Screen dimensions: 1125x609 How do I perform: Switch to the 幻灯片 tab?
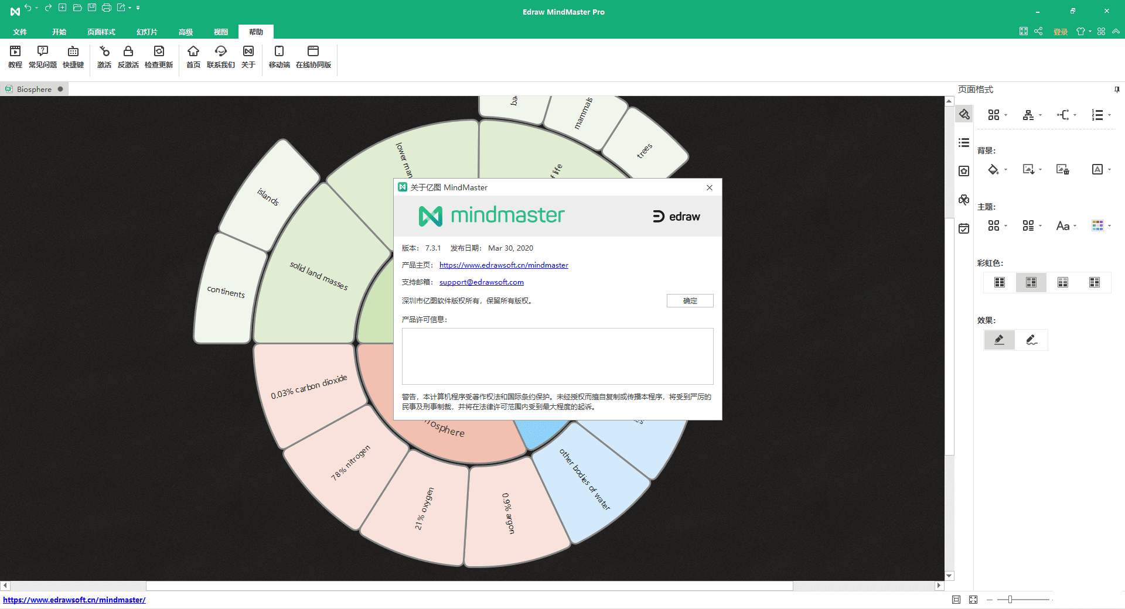tap(146, 32)
